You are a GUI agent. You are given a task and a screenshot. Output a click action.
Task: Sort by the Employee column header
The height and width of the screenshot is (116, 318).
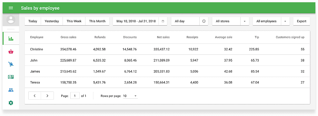(37, 37)
